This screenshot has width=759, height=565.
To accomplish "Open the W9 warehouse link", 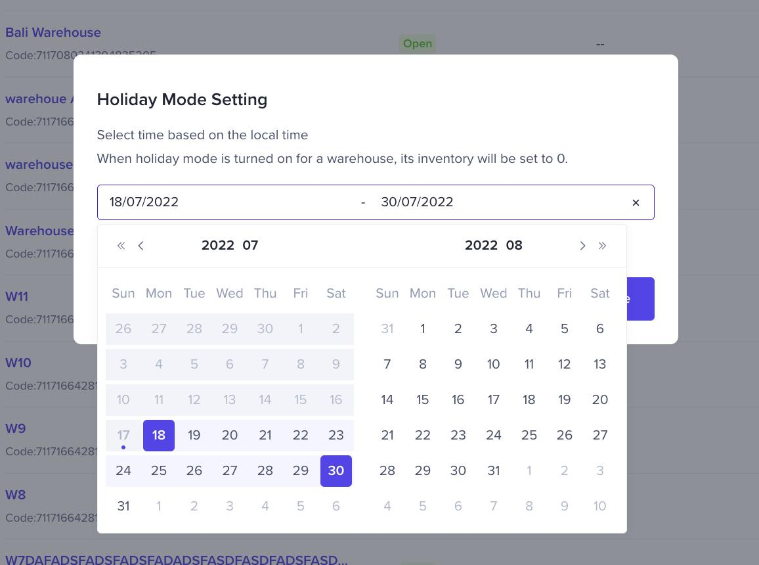I will (x=16, y=429).
